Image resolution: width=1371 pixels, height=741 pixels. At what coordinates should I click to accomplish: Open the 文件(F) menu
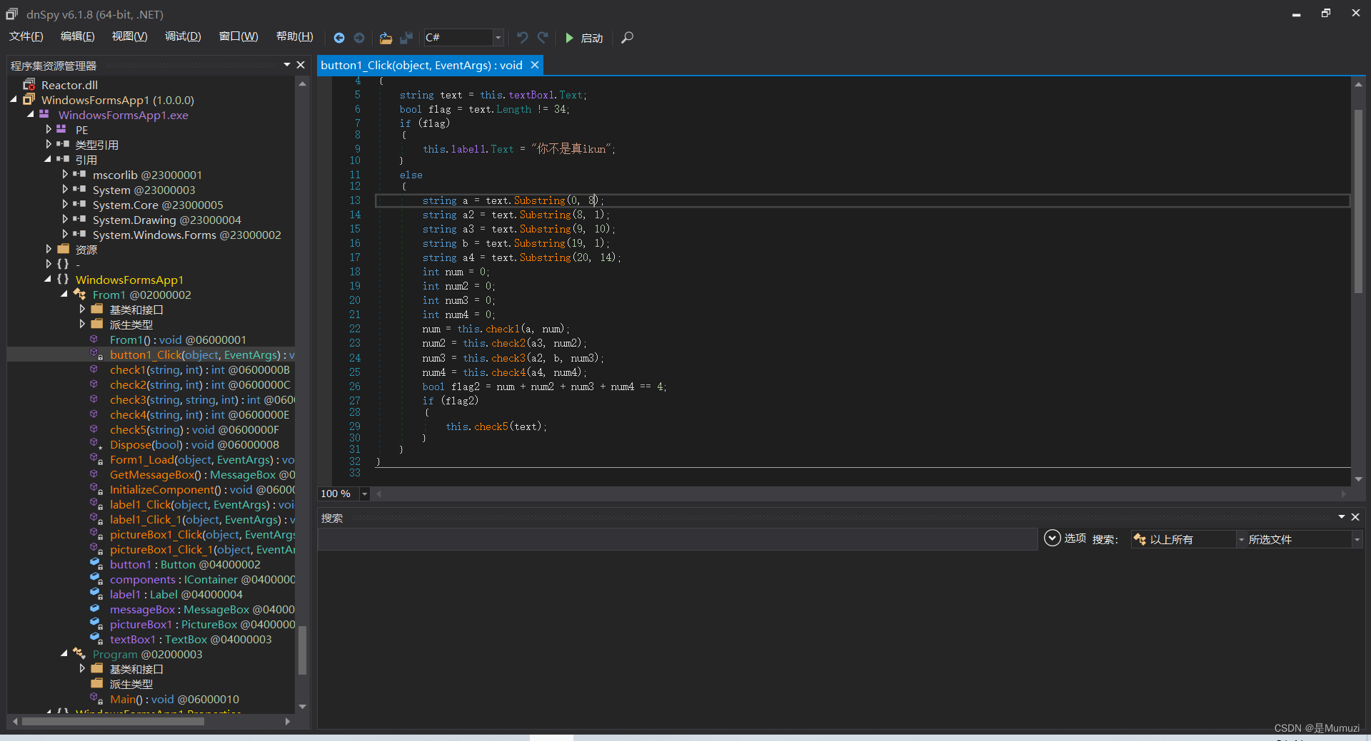[x=26, y=36]
